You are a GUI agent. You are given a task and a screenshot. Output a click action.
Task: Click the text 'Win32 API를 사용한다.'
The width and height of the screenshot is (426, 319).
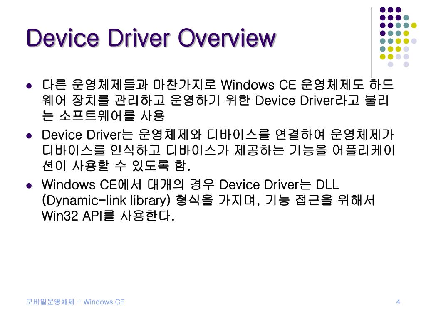(108, 216)
